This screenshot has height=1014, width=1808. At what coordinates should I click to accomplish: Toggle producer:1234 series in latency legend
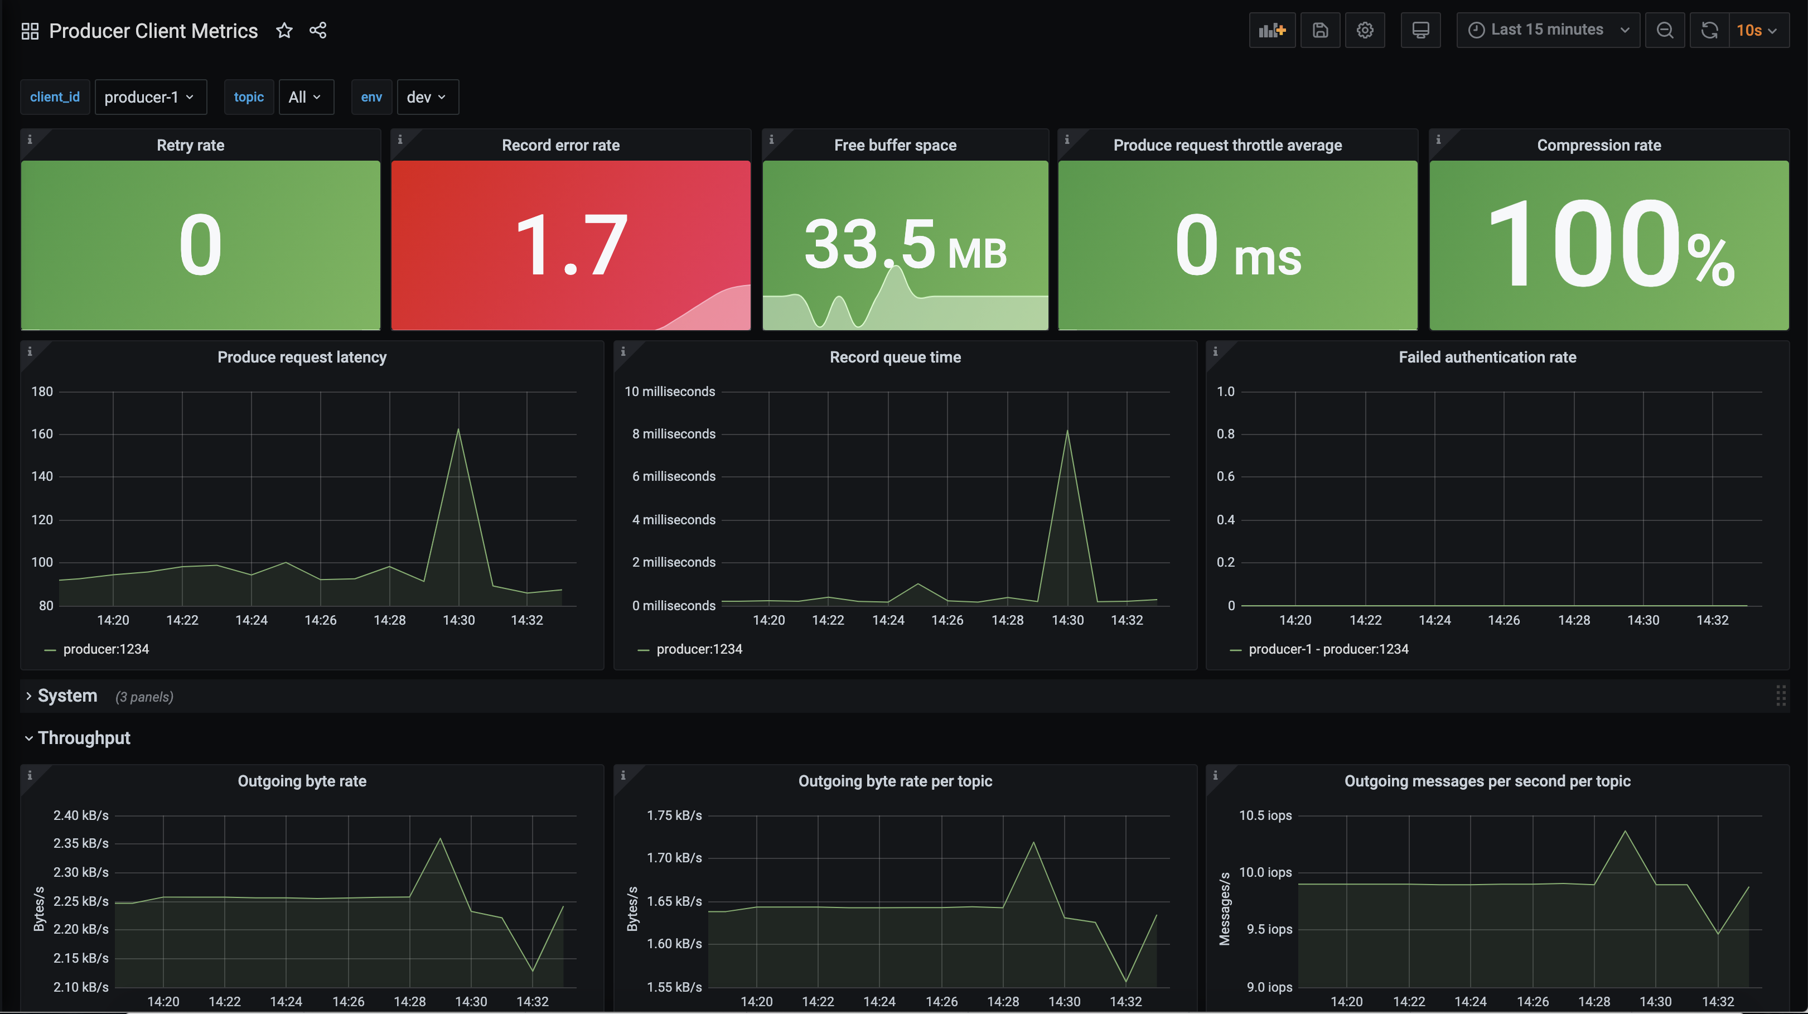[x=105, y=649]
